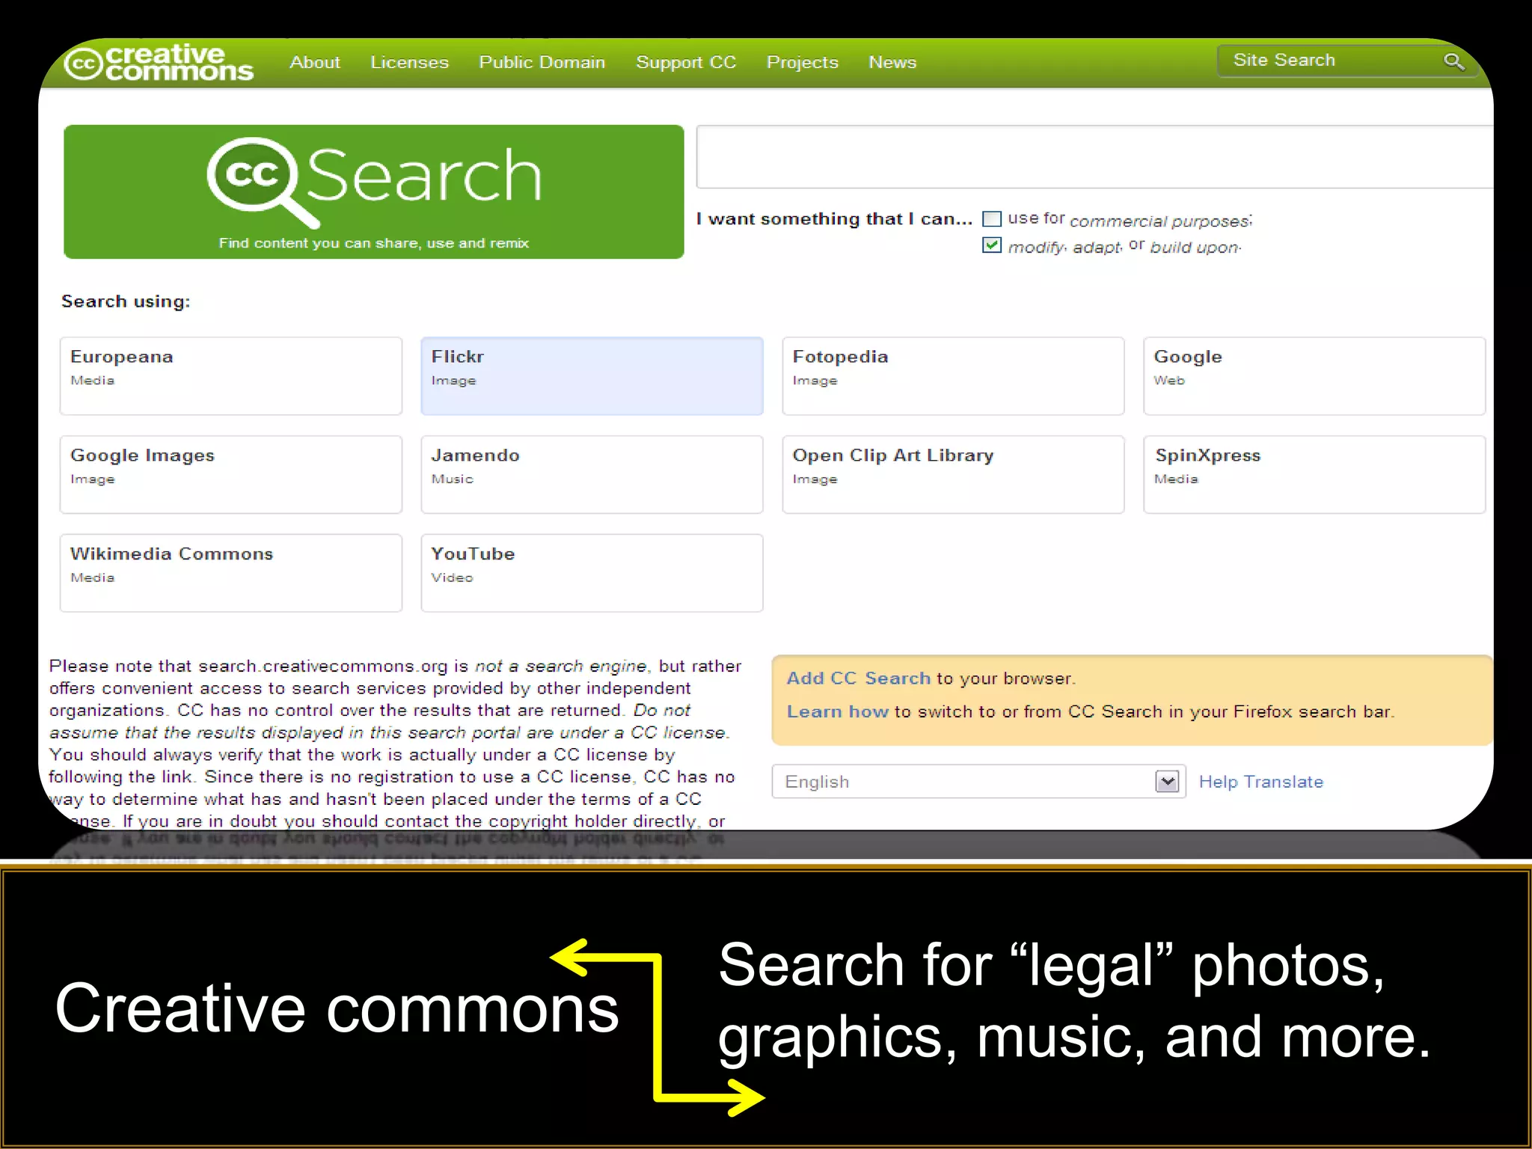Open the Support CC page
This screenshot has width=1532, height=1149.
[686, 62]
